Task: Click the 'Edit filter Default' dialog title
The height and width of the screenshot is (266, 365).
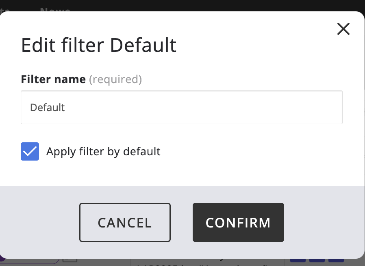Action: pos(99,45)
